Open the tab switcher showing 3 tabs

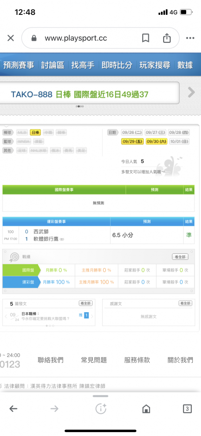coord(188,409)
